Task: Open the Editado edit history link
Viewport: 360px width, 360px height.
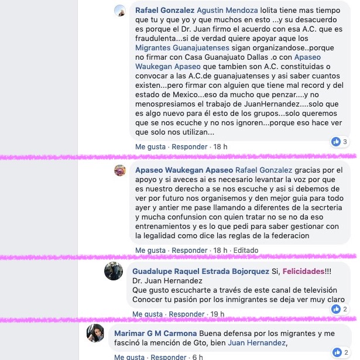Action: coord(246,251)
